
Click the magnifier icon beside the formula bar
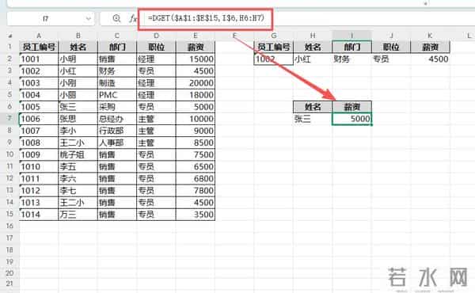(116, 18)
